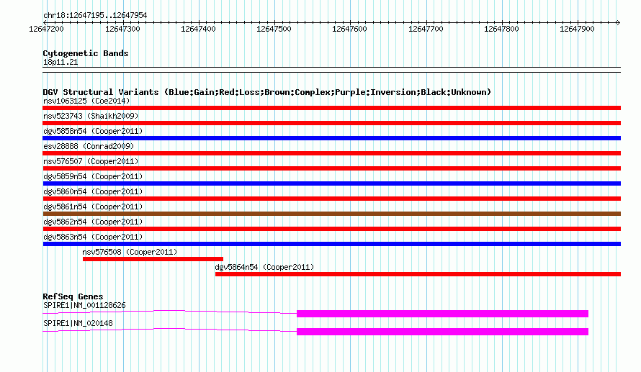Image resolution: width=641 pixels, height=372 pixels.
Task: Click the dgv5858n54 (Cooper2011) blue gain bar
Action: 331,138
